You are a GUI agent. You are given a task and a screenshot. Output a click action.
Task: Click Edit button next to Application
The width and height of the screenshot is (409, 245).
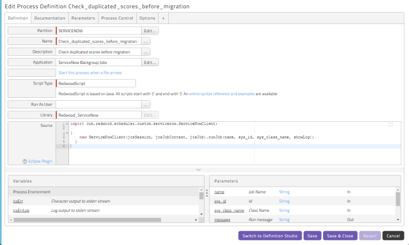click(150, 62)
